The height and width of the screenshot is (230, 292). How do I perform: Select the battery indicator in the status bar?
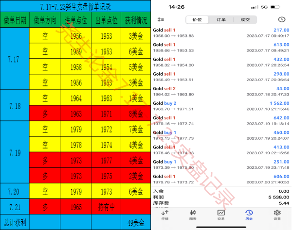point(275,7)
